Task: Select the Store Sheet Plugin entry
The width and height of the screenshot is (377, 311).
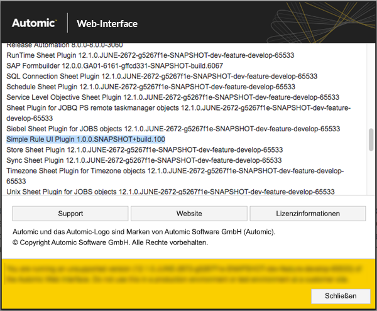Action: [145, 150]
